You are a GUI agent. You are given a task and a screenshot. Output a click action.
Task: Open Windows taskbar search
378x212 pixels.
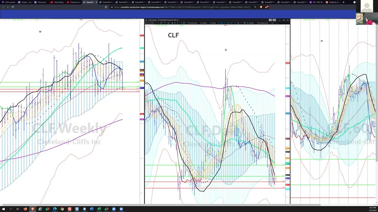[11, 209]
